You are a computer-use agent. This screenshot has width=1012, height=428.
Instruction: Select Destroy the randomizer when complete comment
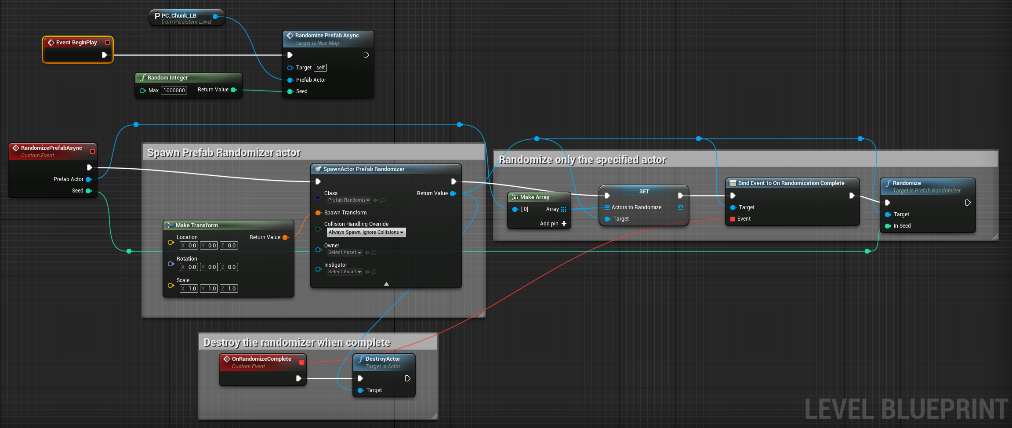297,342
